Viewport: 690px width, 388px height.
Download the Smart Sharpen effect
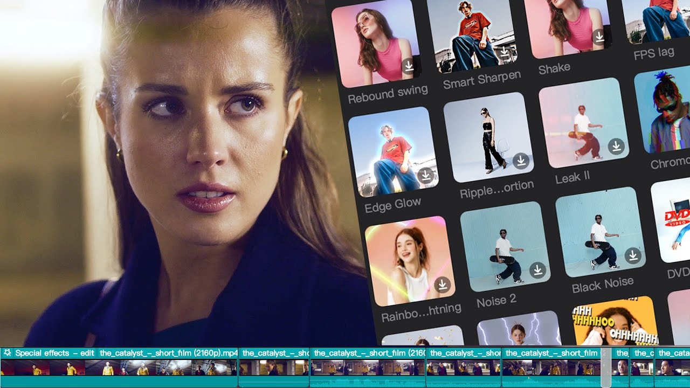[504, 52]
